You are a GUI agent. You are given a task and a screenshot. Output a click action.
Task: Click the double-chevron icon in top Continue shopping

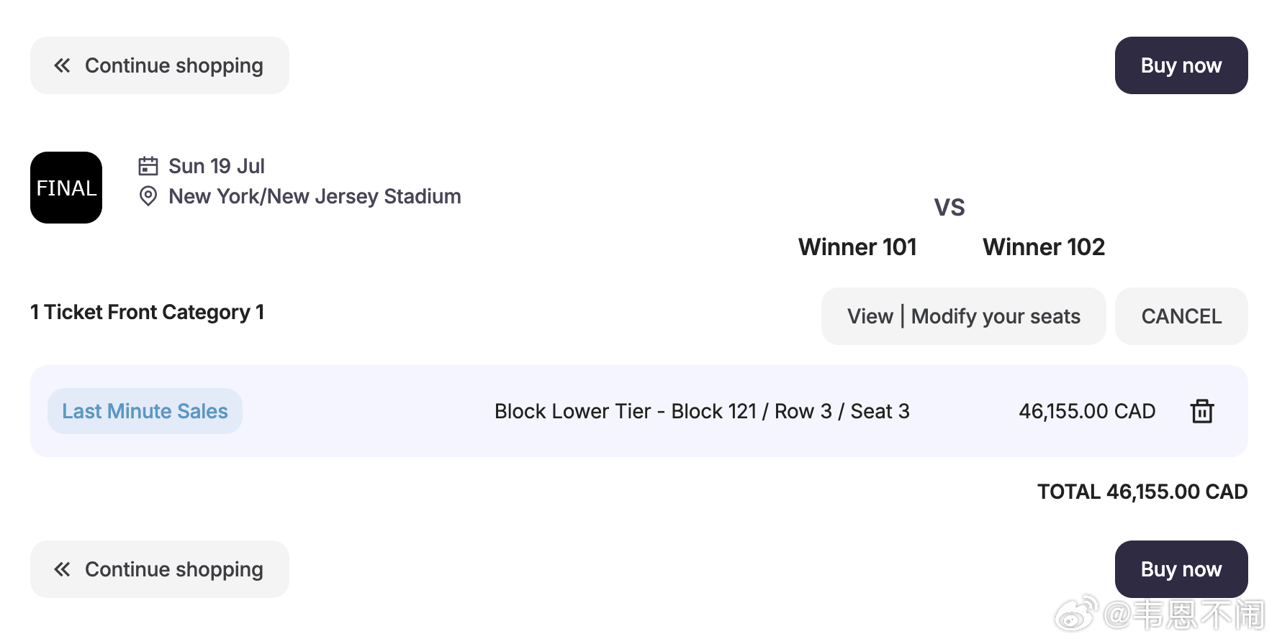[x=62, y=65]
